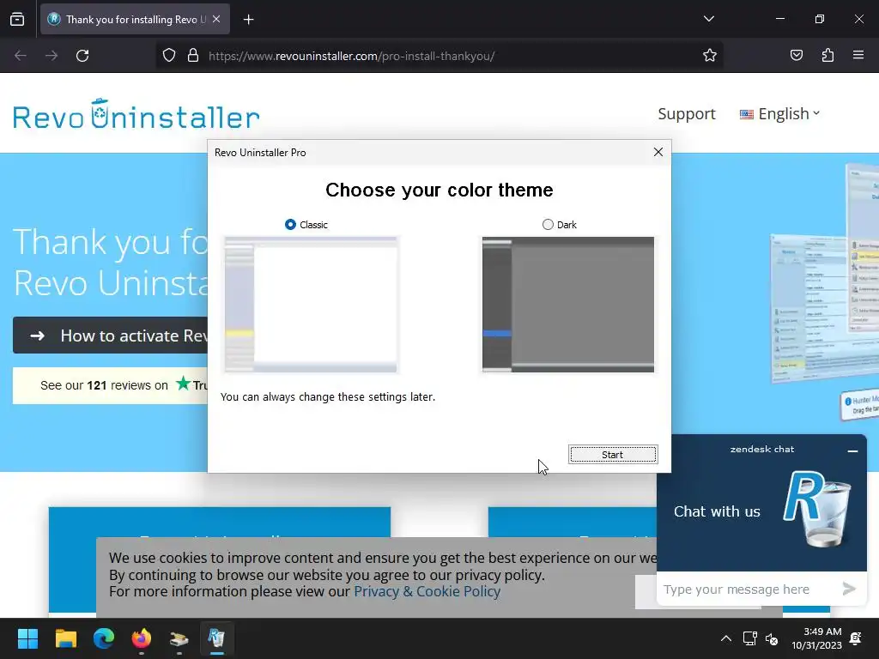Viewport: 879px width, 659px height.
Task: Click the Classic theme preview thumbnail
Action: point(311,305)
